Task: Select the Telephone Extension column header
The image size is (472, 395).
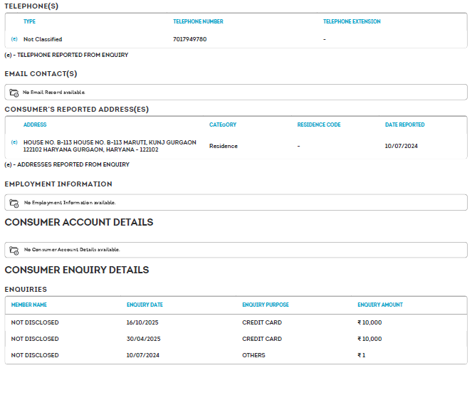Action: coord(352,22)
